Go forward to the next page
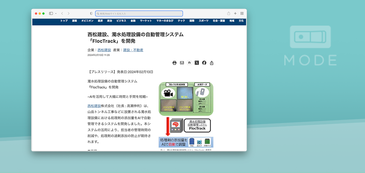This screenshot has height=173, width=365. tap(68, 13)
